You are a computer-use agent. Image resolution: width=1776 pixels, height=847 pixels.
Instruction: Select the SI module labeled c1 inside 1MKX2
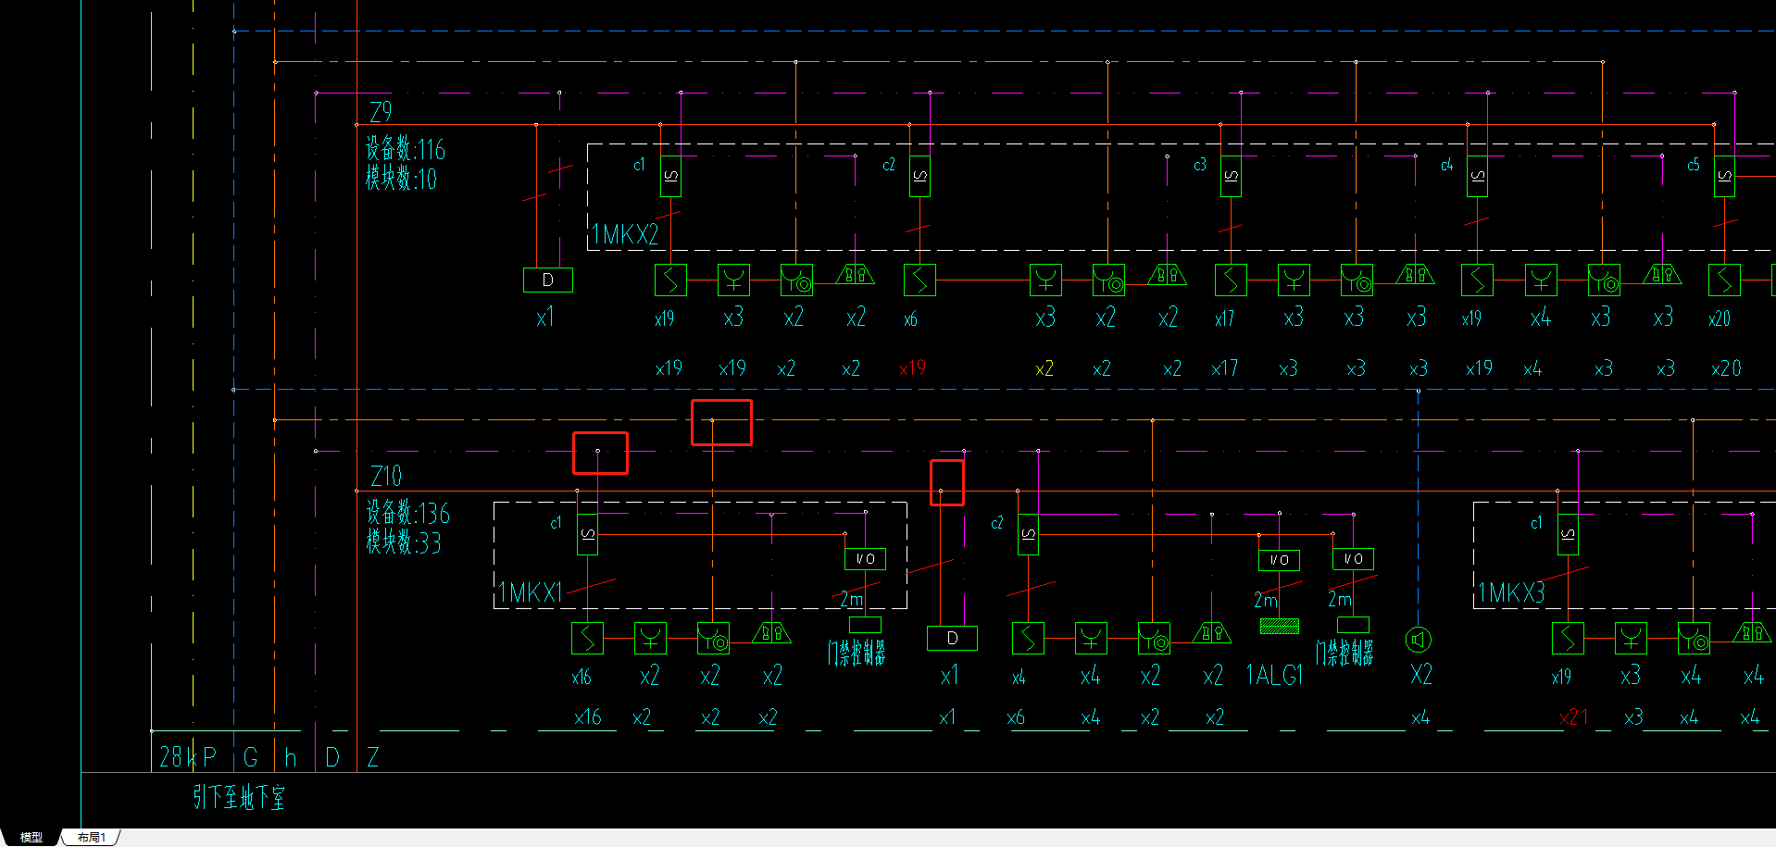click(x=670, y=176)
